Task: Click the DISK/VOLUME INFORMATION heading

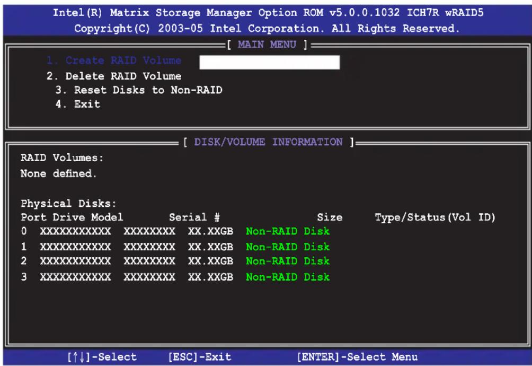Action: coord(268,142)
